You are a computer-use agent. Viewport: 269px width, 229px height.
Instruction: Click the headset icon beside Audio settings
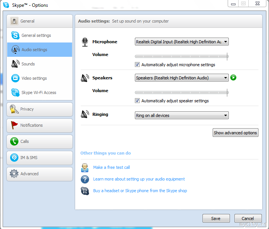coord(15,50)
